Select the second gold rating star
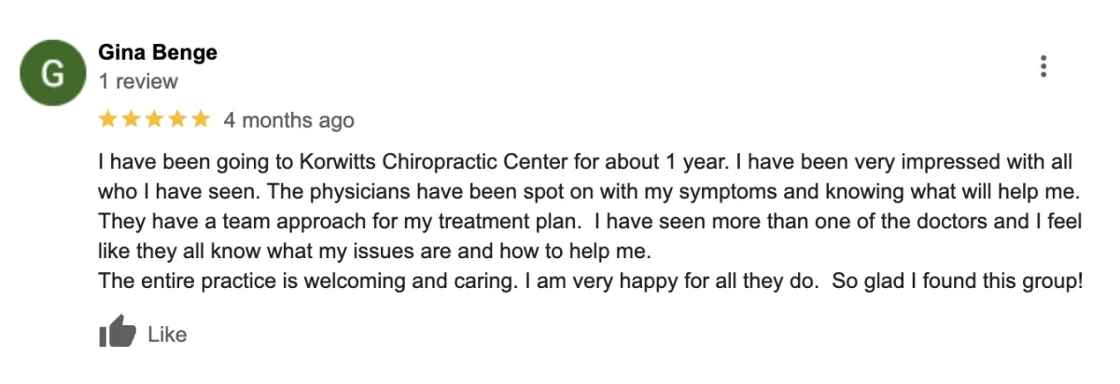This screenshot has height=384, width=1120. pos(132,120)
